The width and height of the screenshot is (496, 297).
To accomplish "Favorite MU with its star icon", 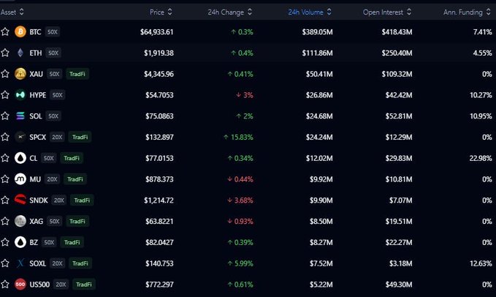I will click(x=5, y=179).
